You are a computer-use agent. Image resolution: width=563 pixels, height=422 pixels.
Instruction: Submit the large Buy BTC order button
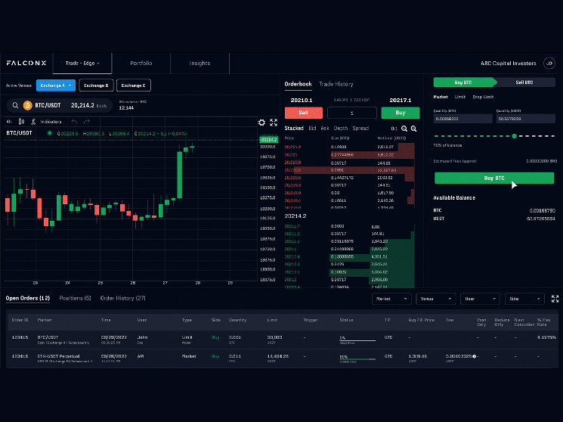coord(494,178)
